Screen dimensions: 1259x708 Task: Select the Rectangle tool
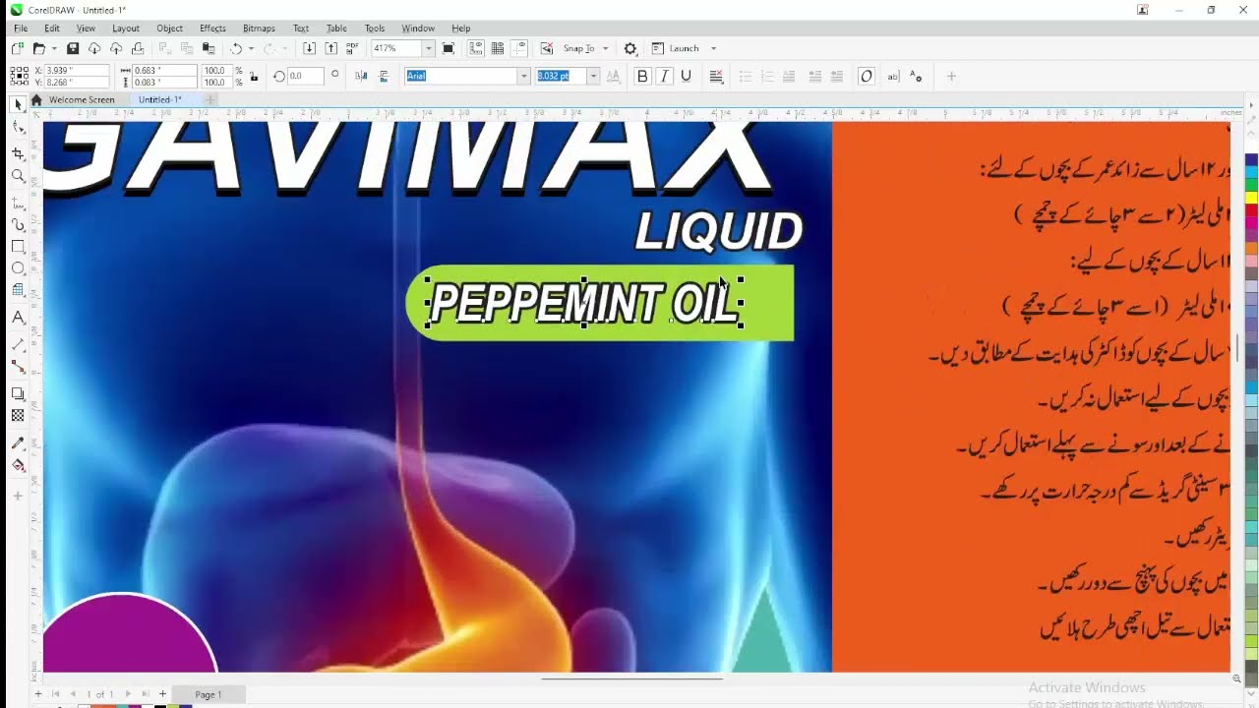[18, 247]
